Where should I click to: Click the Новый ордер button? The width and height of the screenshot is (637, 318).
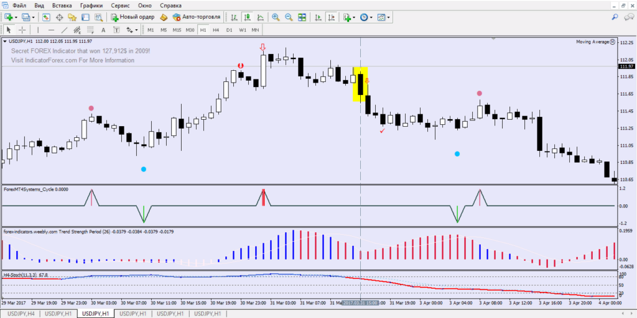(133, 17)
